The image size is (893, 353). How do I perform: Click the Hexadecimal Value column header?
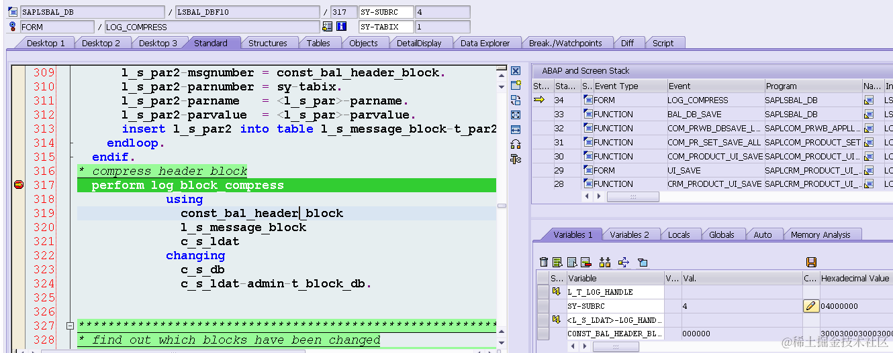(x=855, y=278)
